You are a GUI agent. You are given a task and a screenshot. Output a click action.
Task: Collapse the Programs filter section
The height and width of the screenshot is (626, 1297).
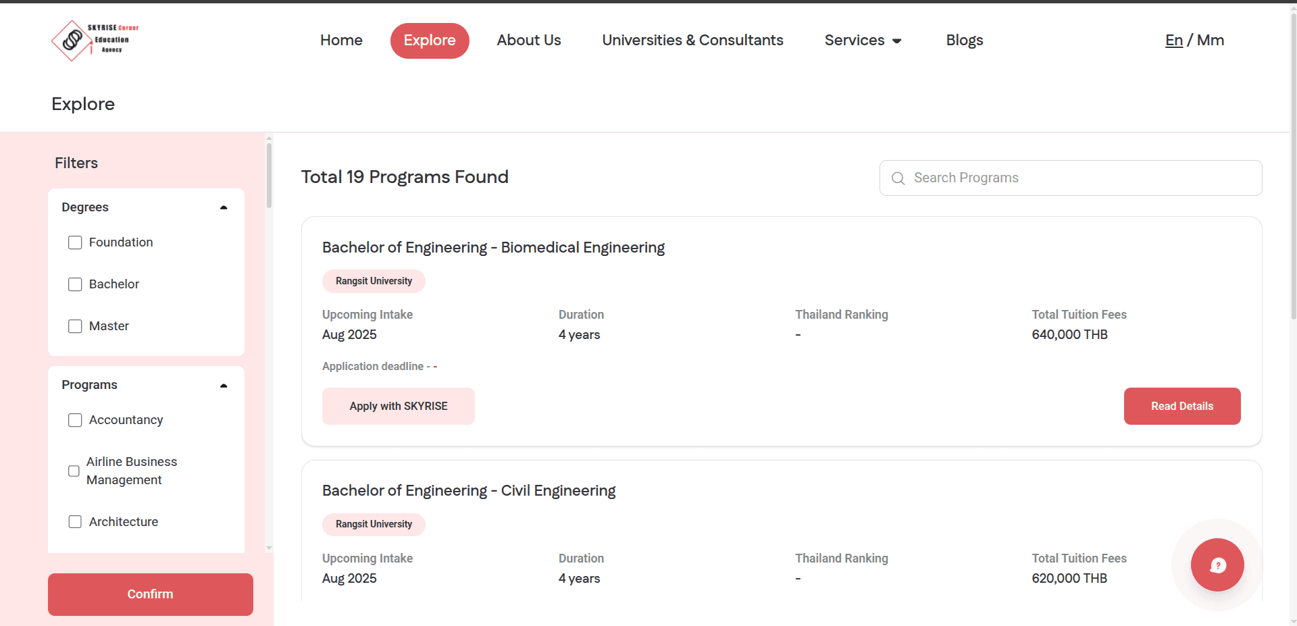pyautogui.click(x=224, y=386)
